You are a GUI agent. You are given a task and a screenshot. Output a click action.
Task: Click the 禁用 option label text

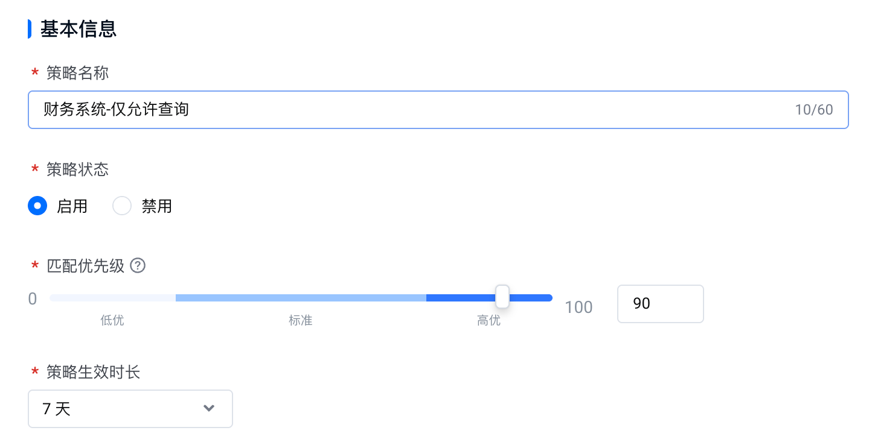click(157, 206)
